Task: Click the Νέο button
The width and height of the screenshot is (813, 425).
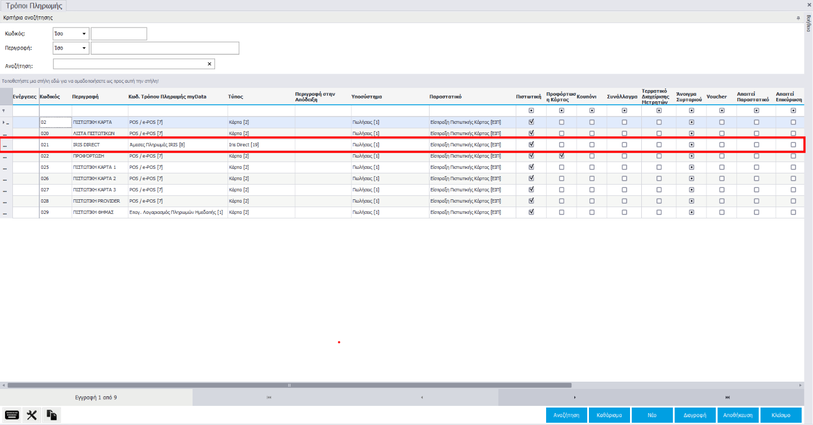Action: (652, 415)
